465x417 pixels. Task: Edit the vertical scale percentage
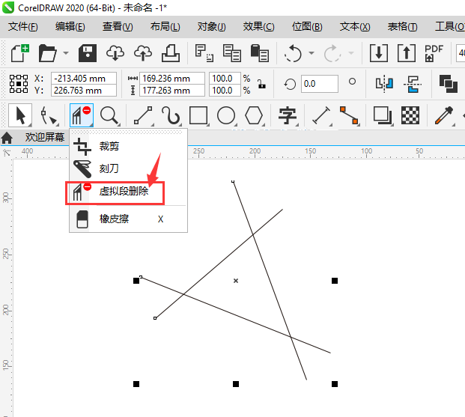click(225, 90)
